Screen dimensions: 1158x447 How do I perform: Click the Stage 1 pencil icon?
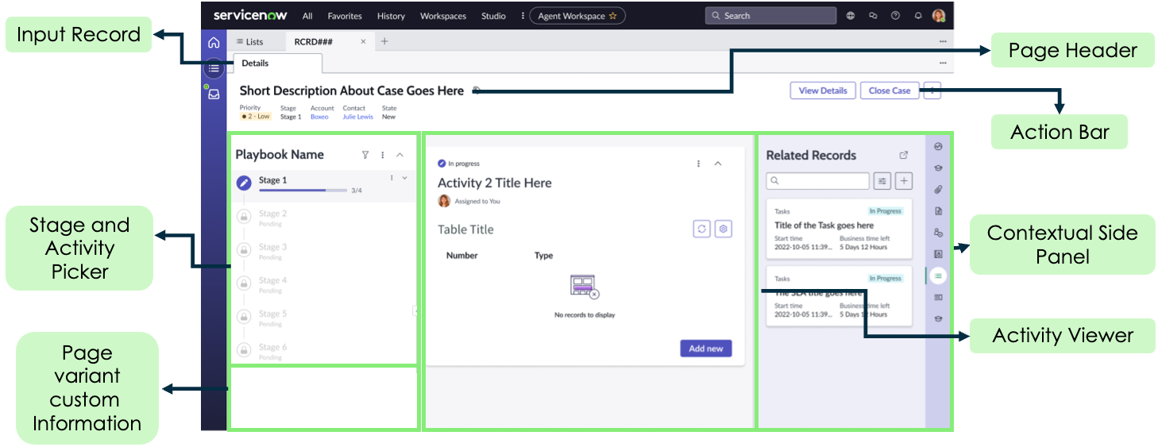(x=244, y=183)
